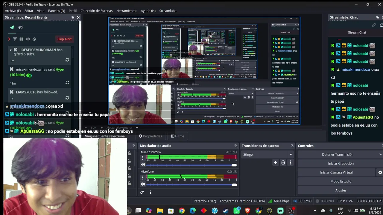Click the filter events funnel icon
The image size is (383, 215).
pyautogui.click(x=15, y=39)
